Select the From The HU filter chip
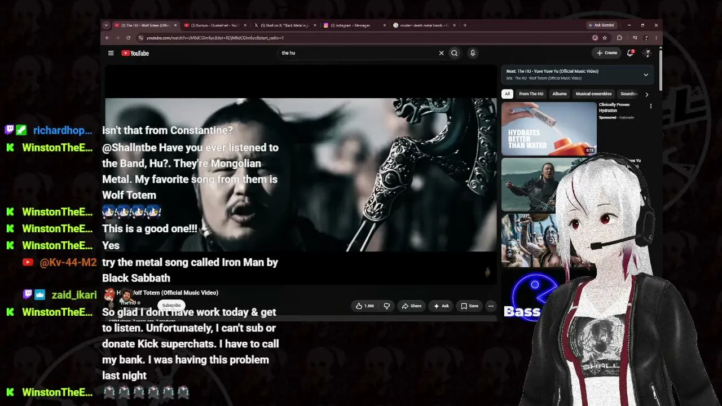This screenshot has width=722, height=406. point(531,94)
